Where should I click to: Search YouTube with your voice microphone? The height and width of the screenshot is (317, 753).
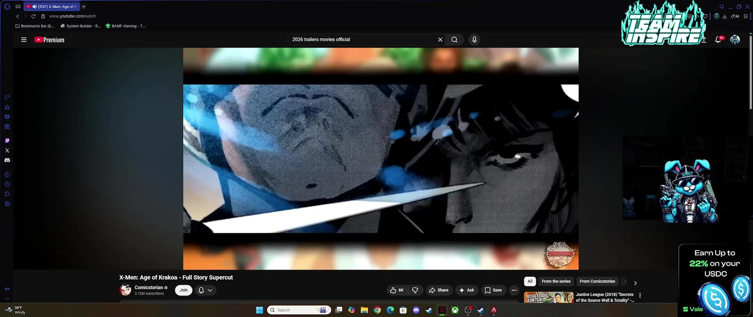click(x=474, y=40)
